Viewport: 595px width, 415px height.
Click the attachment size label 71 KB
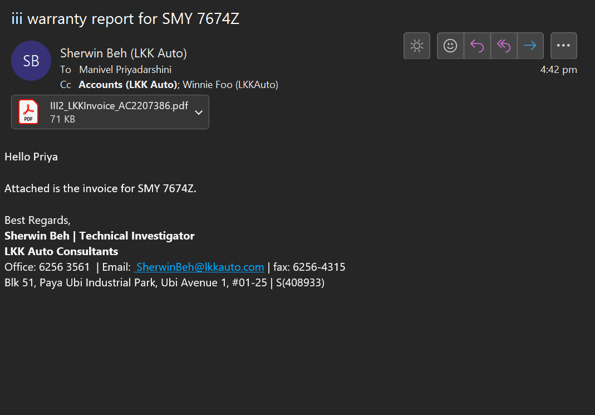(62, 119)
